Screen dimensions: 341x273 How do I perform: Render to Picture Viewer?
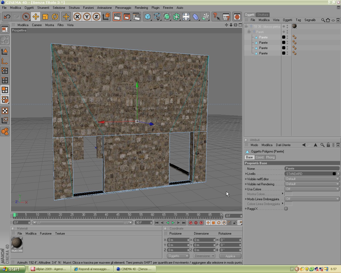click(127, 17)
